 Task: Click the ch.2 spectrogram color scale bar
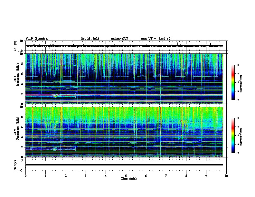(233, 136)
